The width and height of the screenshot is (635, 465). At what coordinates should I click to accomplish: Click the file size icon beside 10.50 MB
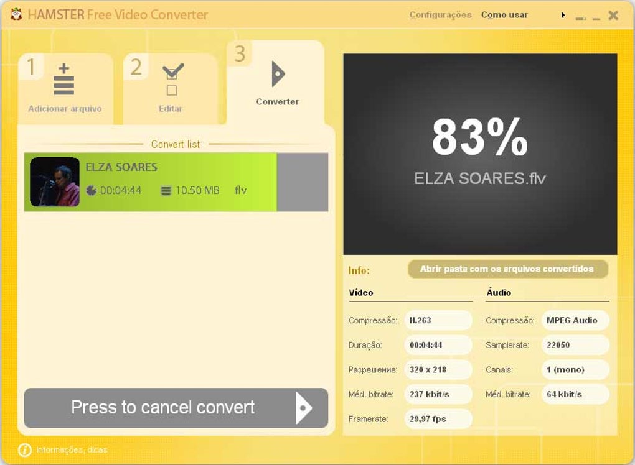166,190
